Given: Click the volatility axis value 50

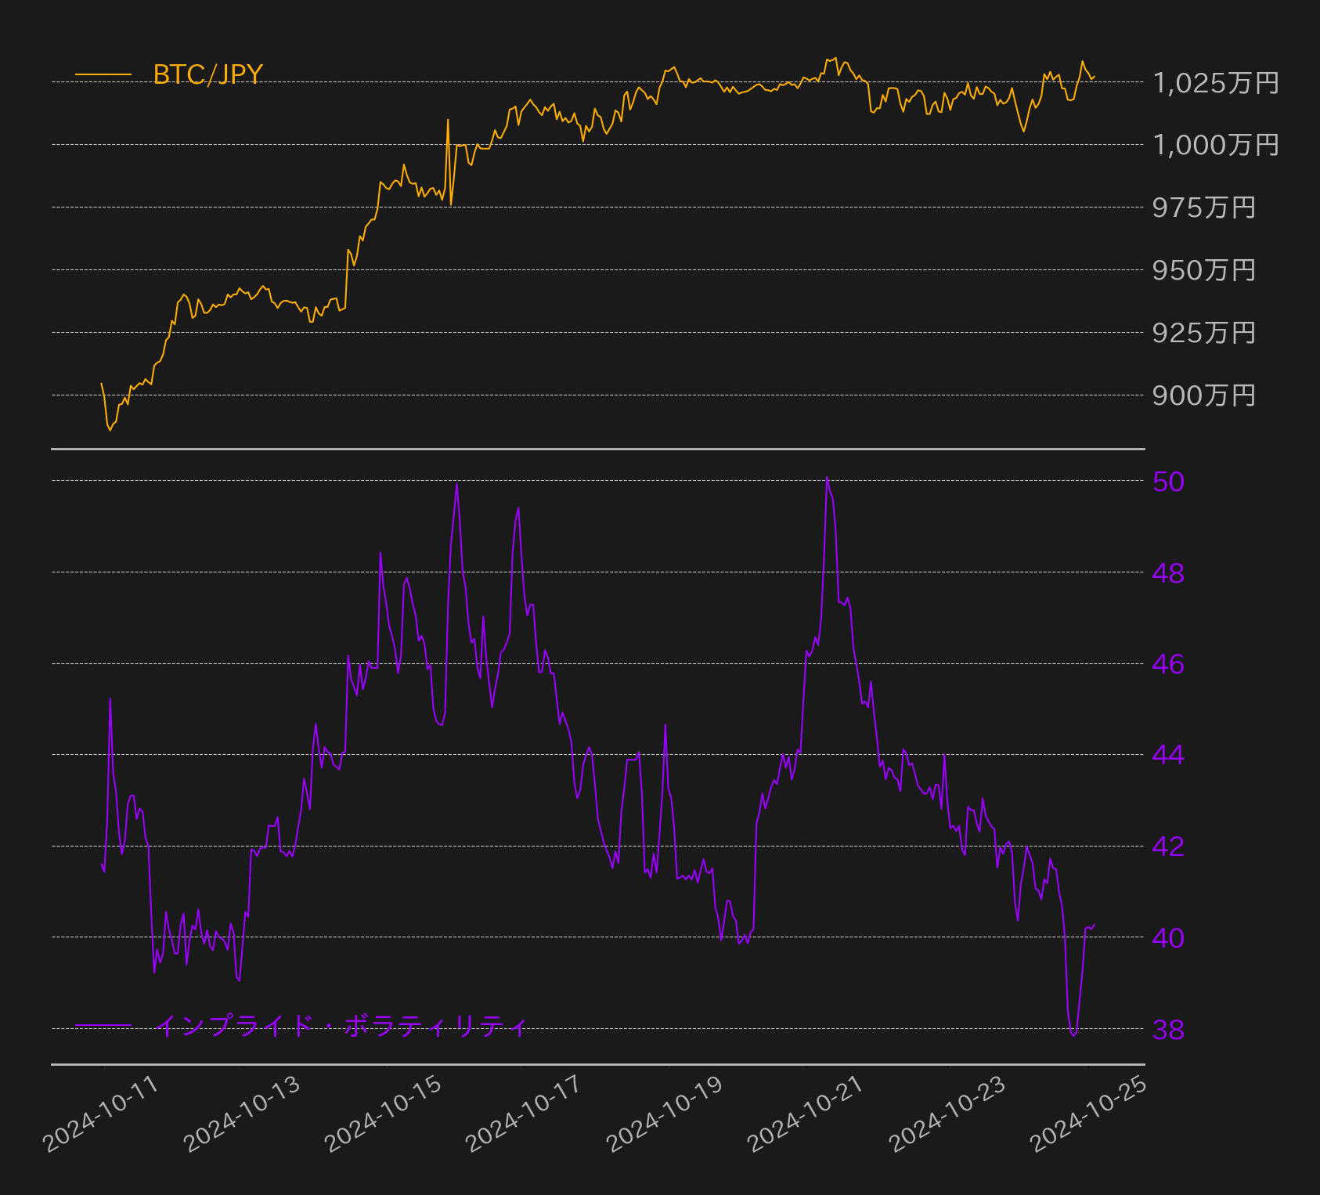Looking at the screenshot, I should pyautogui.click(x=1168, y=482).
